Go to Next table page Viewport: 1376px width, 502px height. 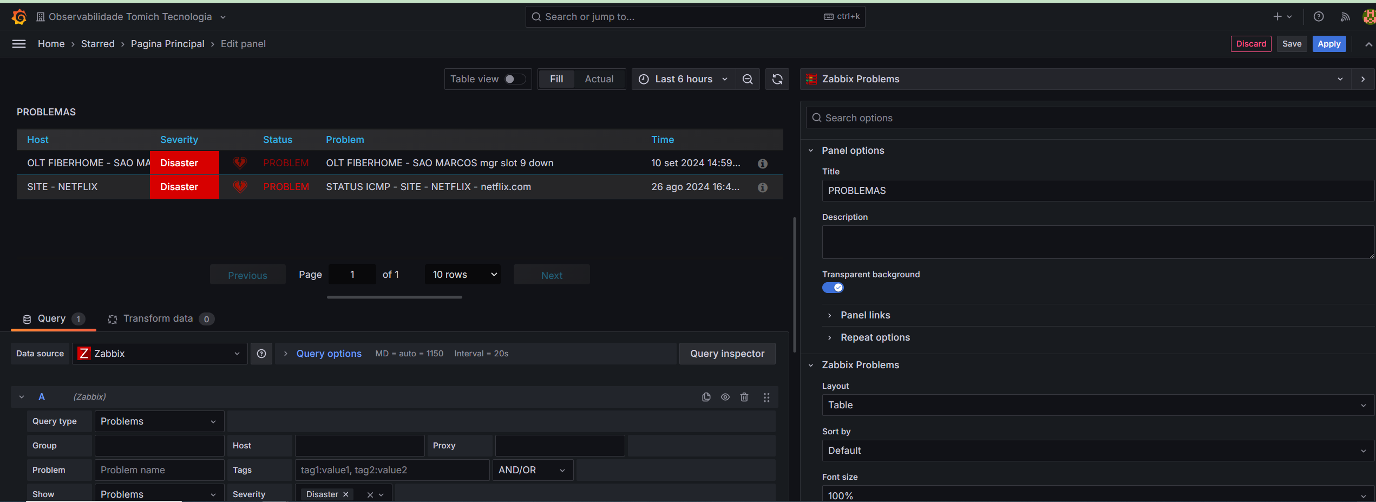552,275
